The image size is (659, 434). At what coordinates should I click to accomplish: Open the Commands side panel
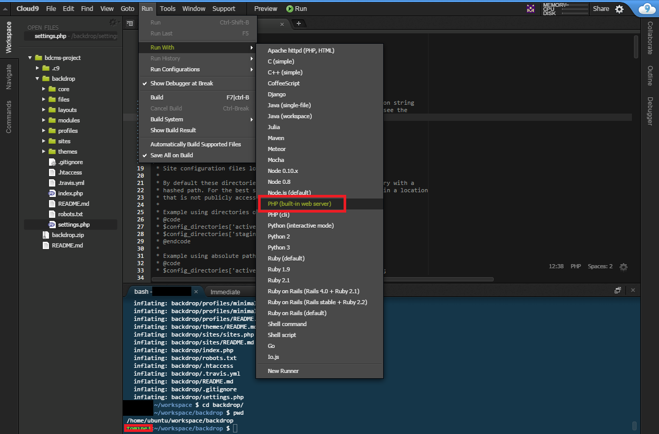(9, 117)
